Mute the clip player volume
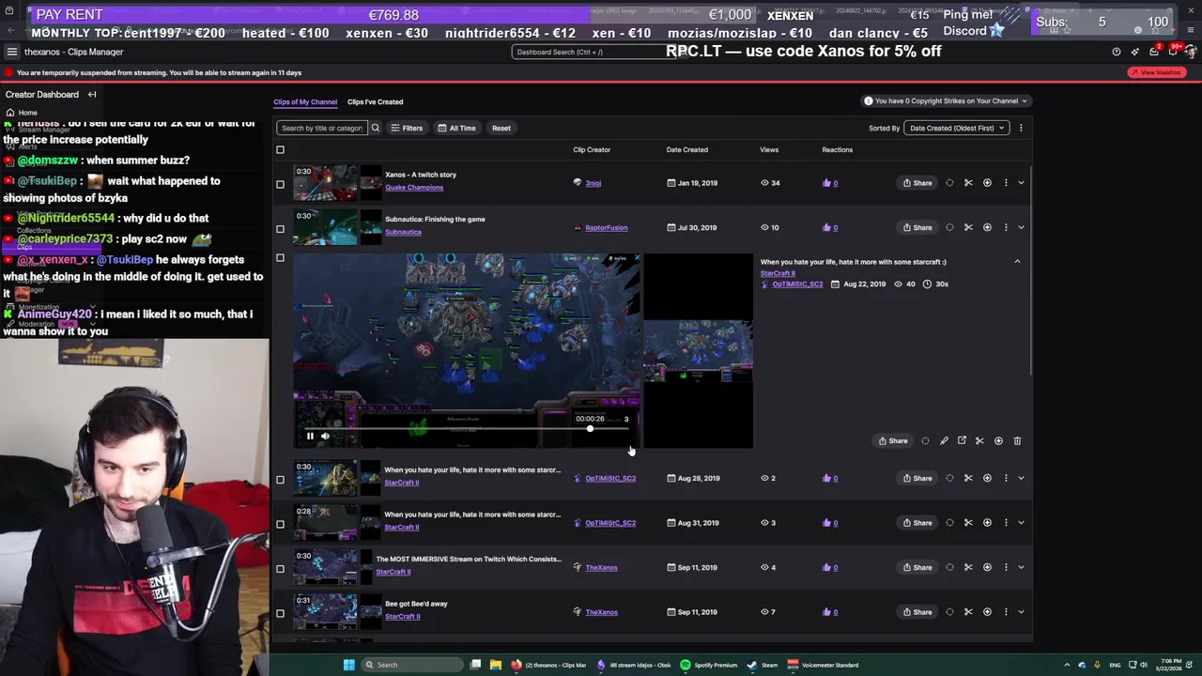 click(325, 436)
